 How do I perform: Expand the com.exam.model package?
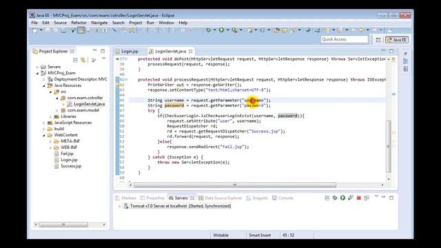point(57,110)
